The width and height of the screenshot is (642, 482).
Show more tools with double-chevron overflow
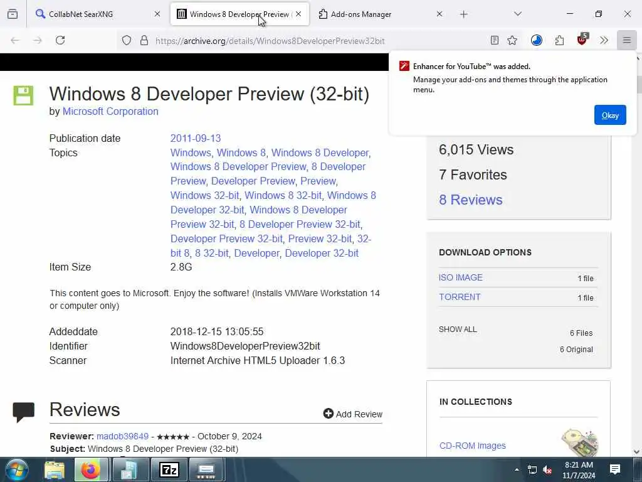pos(604,40)
